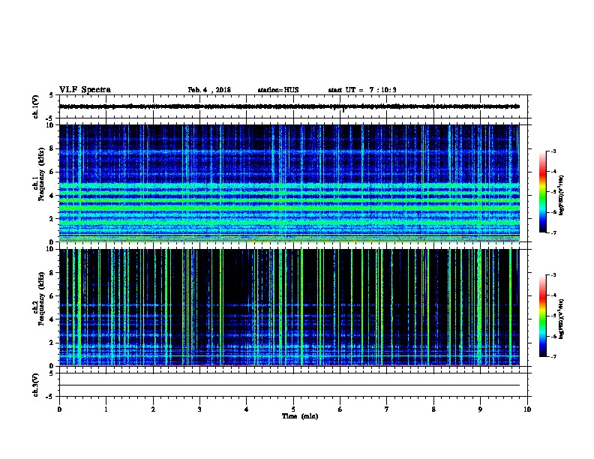Click time axis tick label "3"
The width and height of the screenshot is (594, 459).
pos(199,409)
